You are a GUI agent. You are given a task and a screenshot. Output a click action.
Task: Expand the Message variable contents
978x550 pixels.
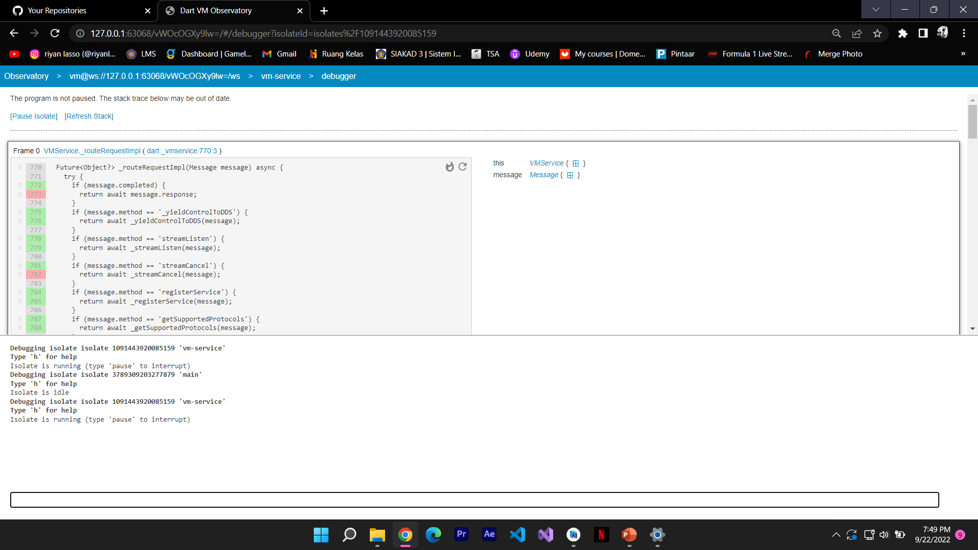coord(570,175)
